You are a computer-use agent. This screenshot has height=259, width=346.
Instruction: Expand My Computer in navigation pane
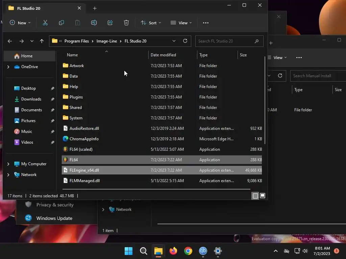[8, 164]
